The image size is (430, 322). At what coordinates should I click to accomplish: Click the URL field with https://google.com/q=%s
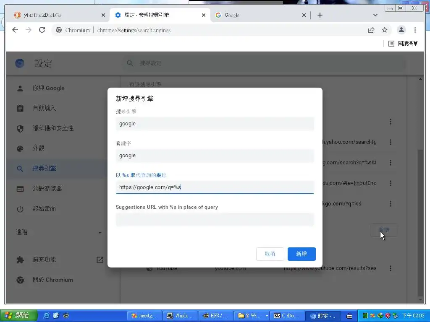click(x=215, y=187)
